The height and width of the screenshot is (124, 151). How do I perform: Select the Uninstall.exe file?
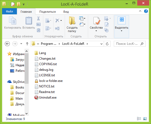[x=46, y=98]
